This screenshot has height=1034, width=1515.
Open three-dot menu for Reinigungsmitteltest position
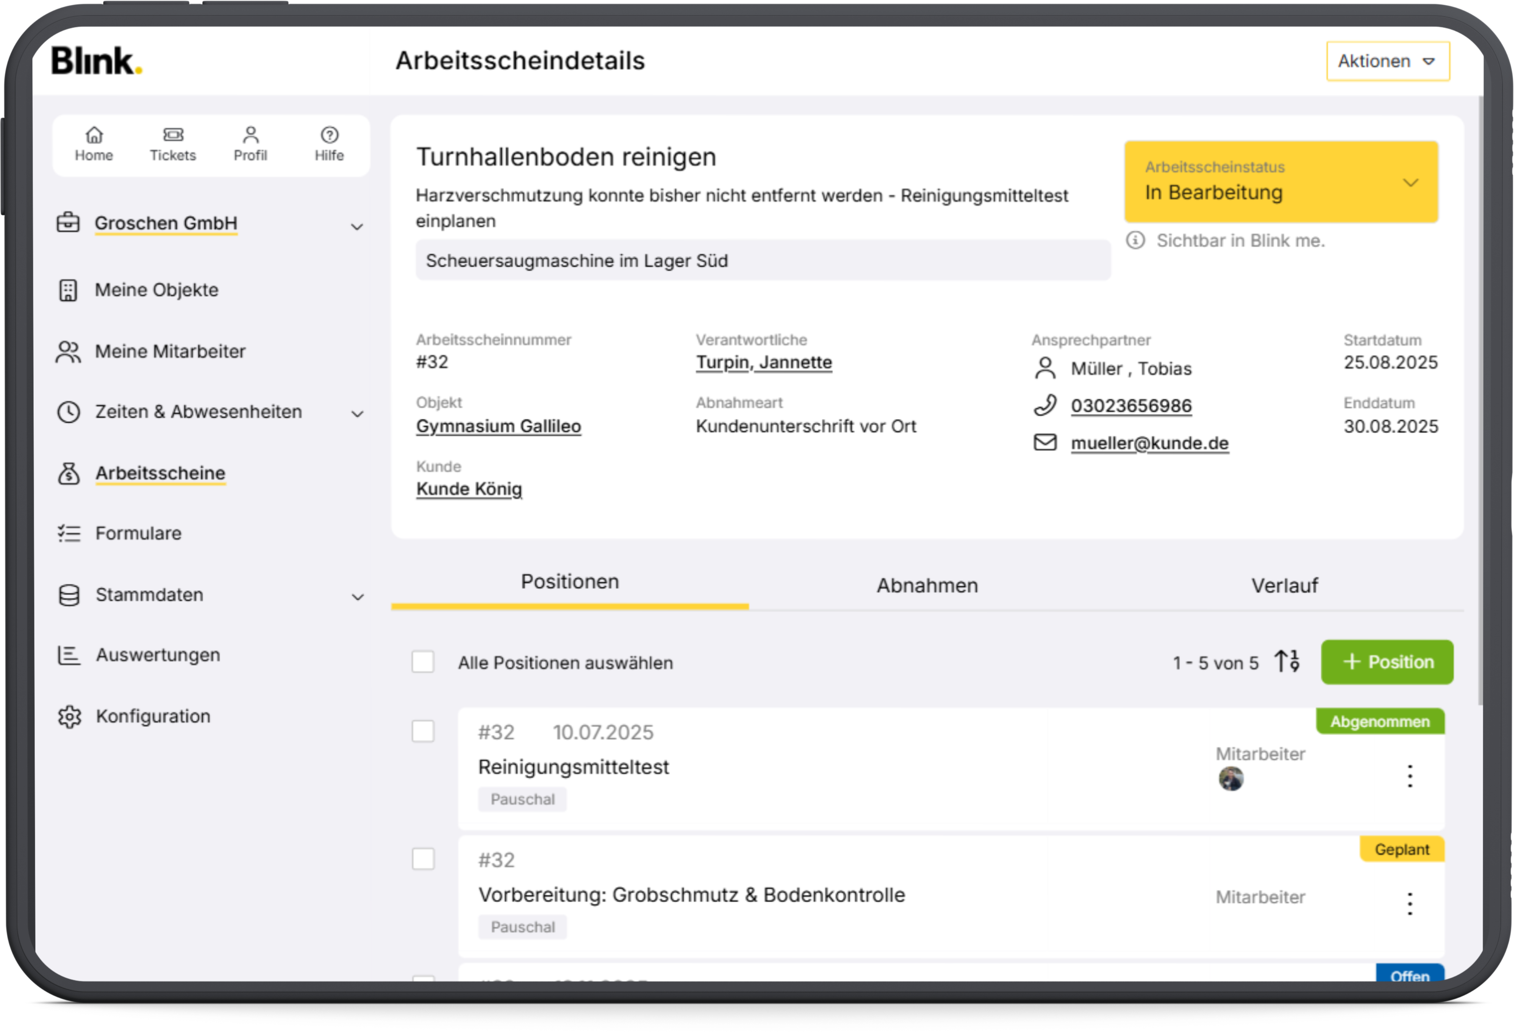tap(1409, 776)
